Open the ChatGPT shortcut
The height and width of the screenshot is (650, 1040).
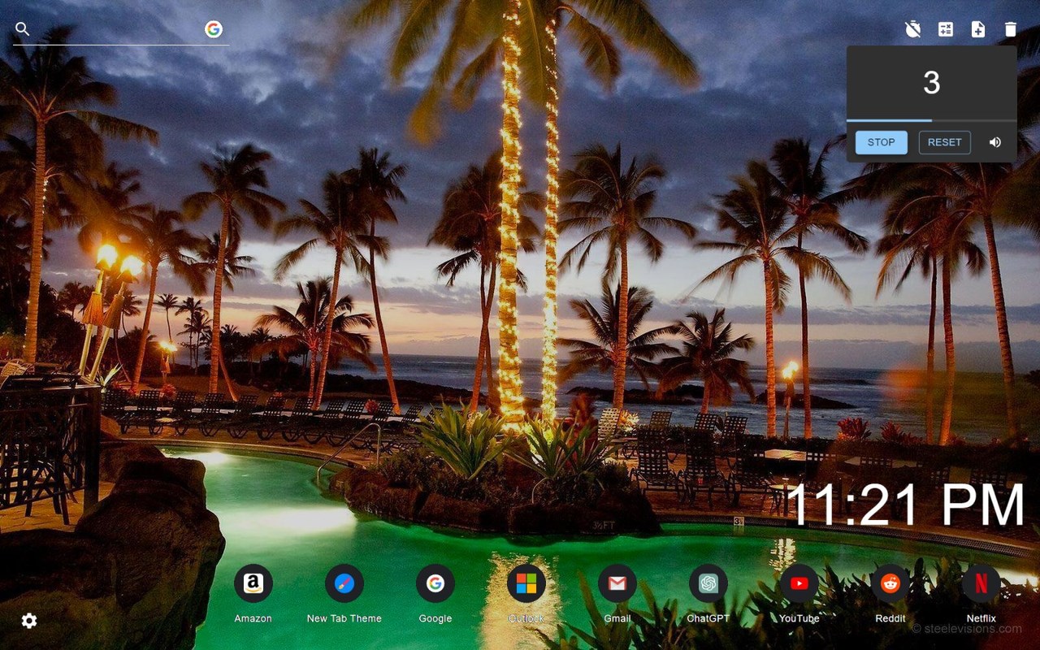click(708, 583)
